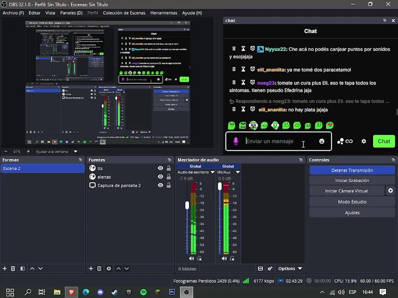Adjust Audio del escritorio volume fader
Viewport: 398px width, 298px height.
187,205
